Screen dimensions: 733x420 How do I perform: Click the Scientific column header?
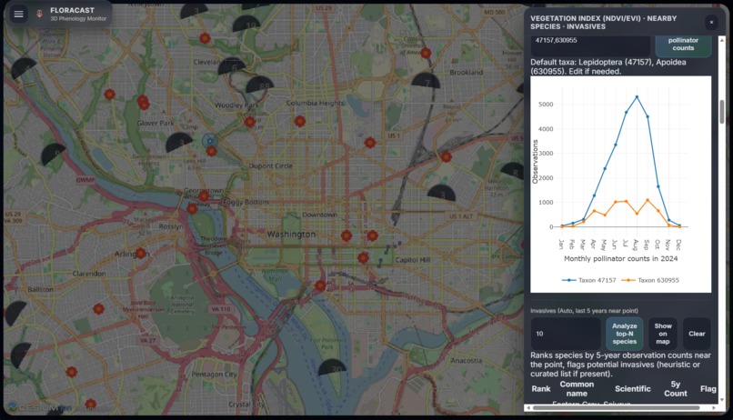point(632,389)
